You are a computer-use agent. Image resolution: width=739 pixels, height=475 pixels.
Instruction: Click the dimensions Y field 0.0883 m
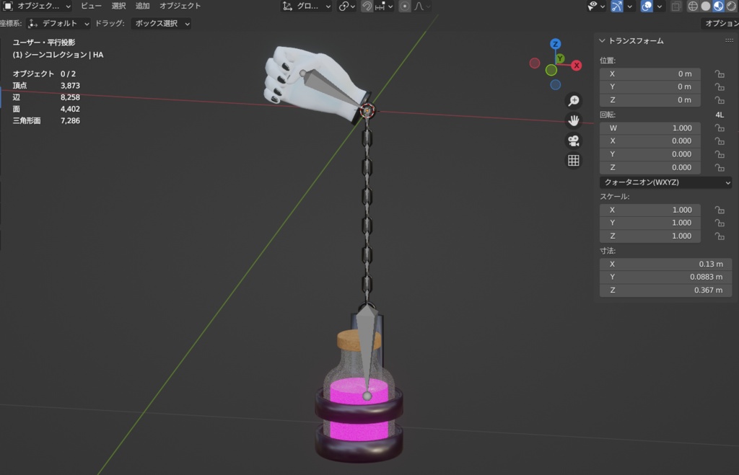(665, 277)
